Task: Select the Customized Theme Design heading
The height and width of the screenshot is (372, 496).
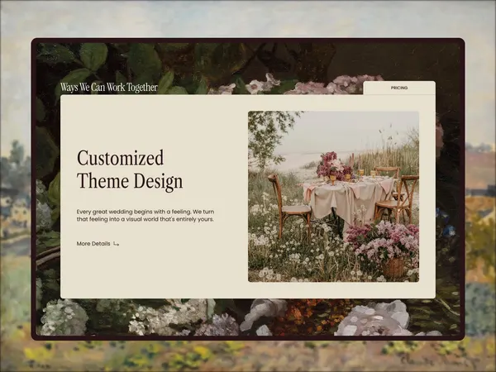Action: [x=130, y=169]
